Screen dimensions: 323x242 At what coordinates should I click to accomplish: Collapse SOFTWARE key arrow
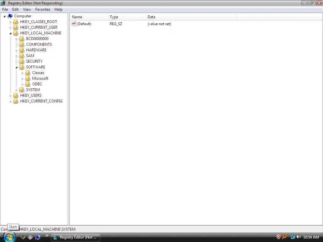(16, 67)
